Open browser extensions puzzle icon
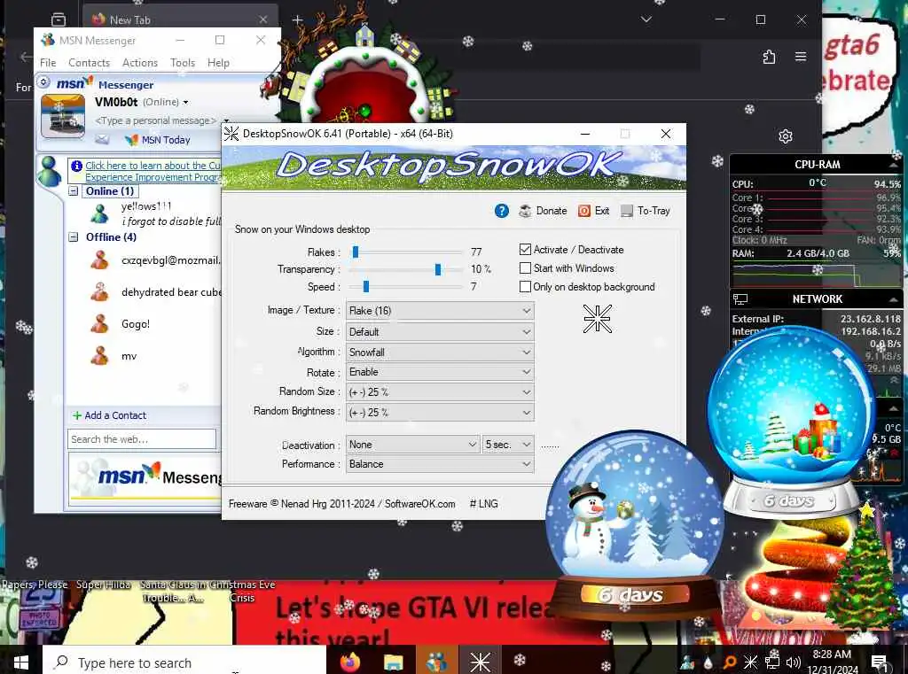The width and height of the screenshot is (908, 674). pos(769,57)
